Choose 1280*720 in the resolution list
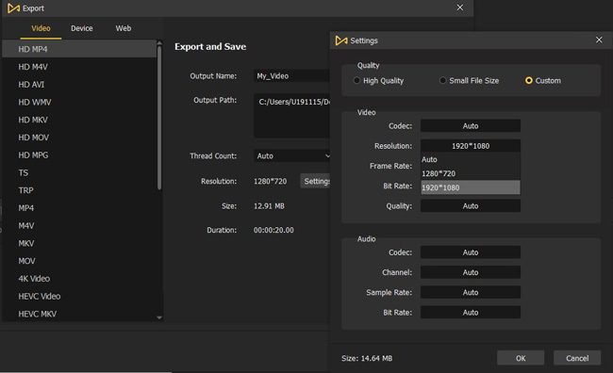The image size is (613, 373). (471, 173)
